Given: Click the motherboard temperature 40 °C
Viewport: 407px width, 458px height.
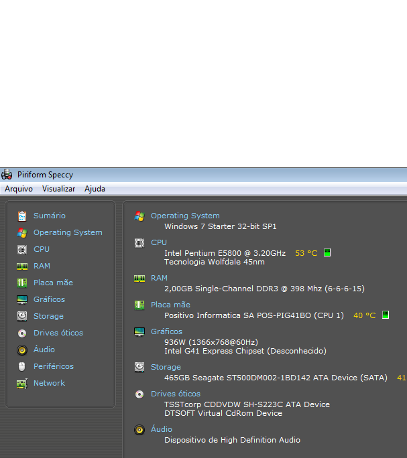Looking at the screenshot, I should (x=364, y=315).
